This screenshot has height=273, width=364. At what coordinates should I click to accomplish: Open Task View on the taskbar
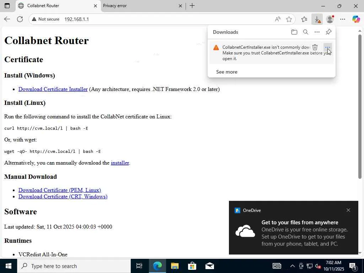[139, 266]
